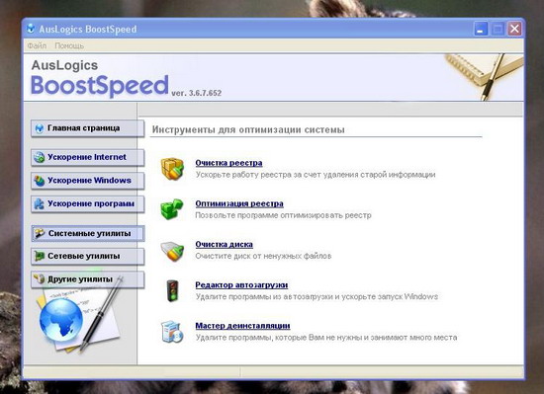Click the tools icon beside Системные утилиты

pos(40,233)
